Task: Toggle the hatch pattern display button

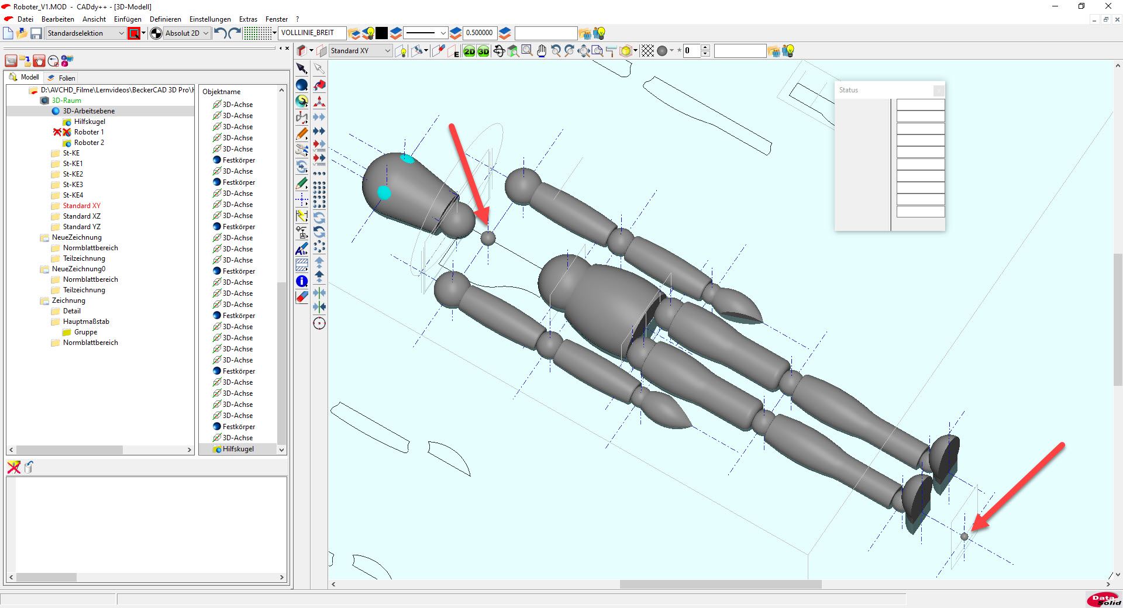Action: [647, 51]
